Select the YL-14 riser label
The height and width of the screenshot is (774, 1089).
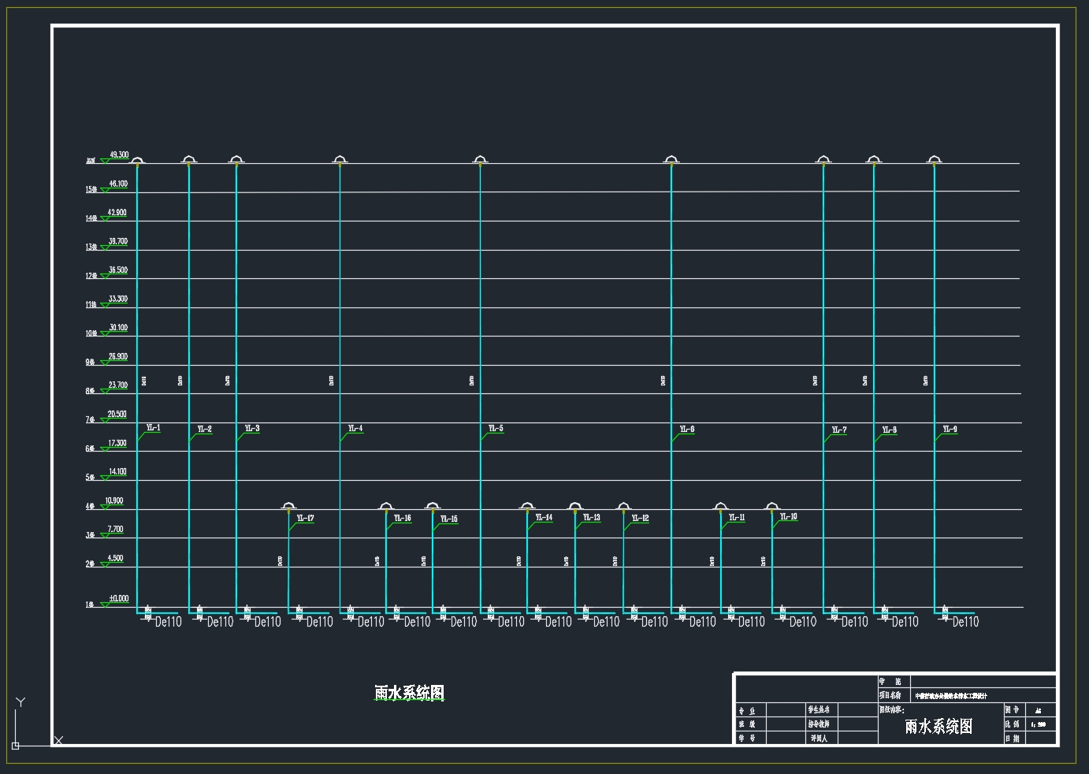point(544,518)
